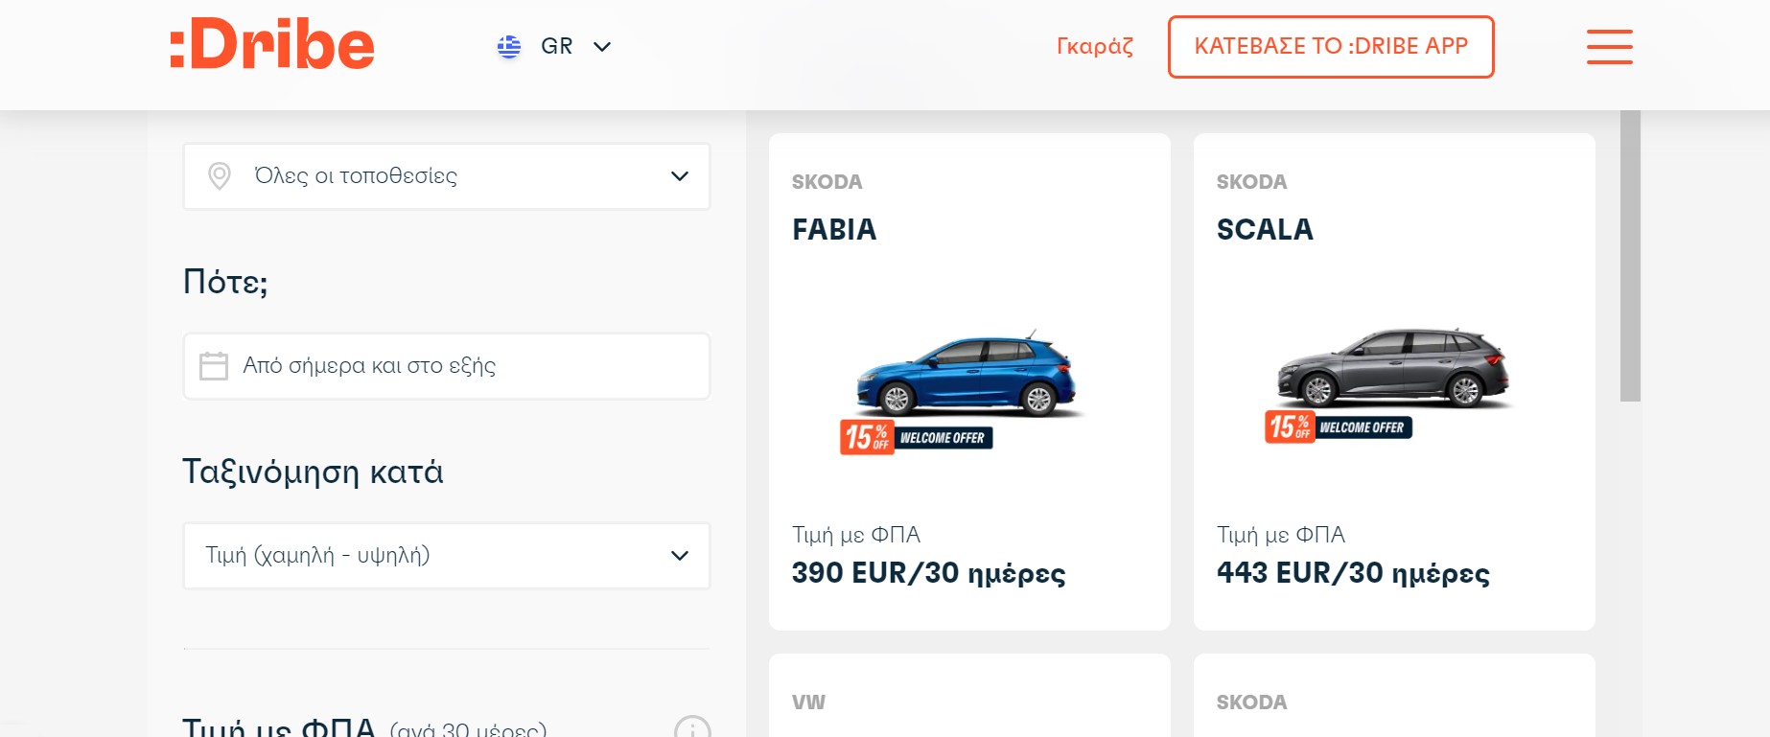
Task: Expand the GR language dropdown chevron
Action: point(602,46)
